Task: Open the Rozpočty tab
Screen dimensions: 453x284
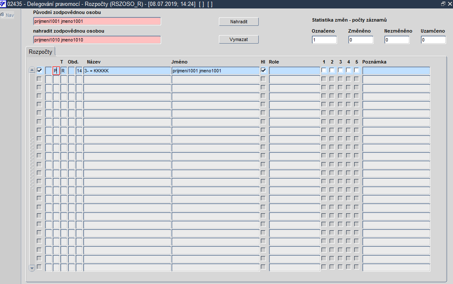Action: point(40,52)
